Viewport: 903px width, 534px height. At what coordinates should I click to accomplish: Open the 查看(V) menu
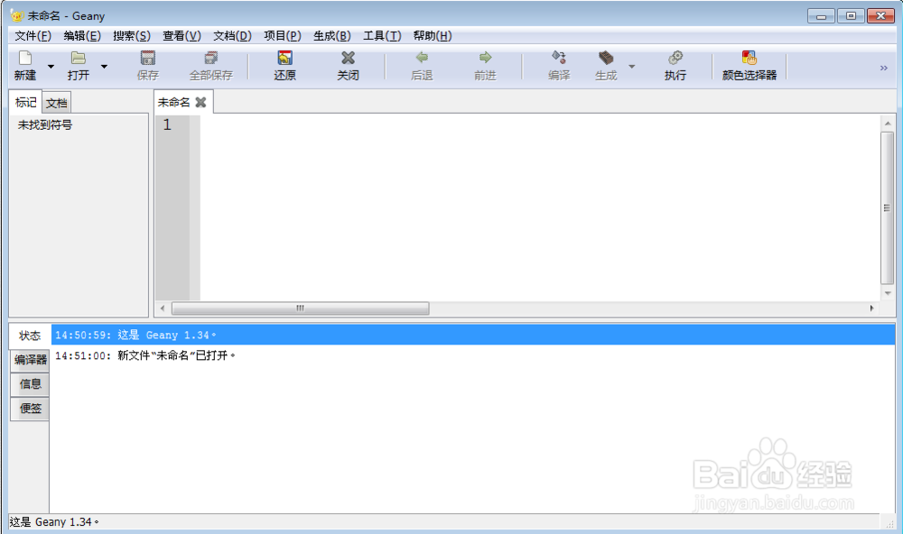click(x=182, y=36)
